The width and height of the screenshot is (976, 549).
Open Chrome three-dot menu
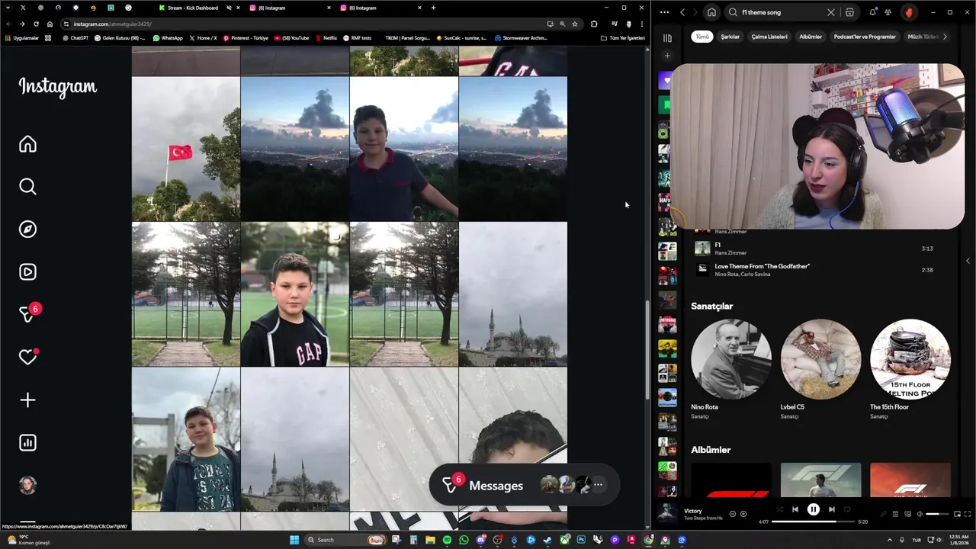pos(642,24)
